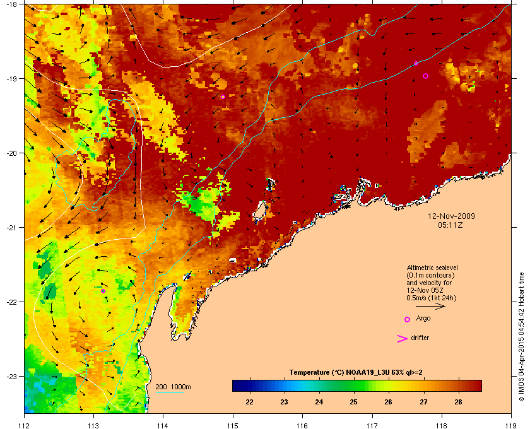Click the longitude axis label '114'
The image size is (530, 429).
163,426
